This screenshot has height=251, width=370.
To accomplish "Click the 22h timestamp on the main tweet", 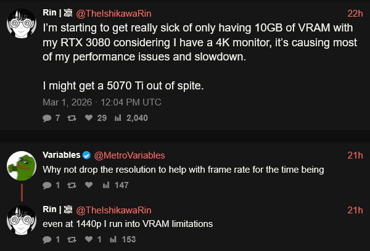I will pyautogui.click(x=355, y=12).
